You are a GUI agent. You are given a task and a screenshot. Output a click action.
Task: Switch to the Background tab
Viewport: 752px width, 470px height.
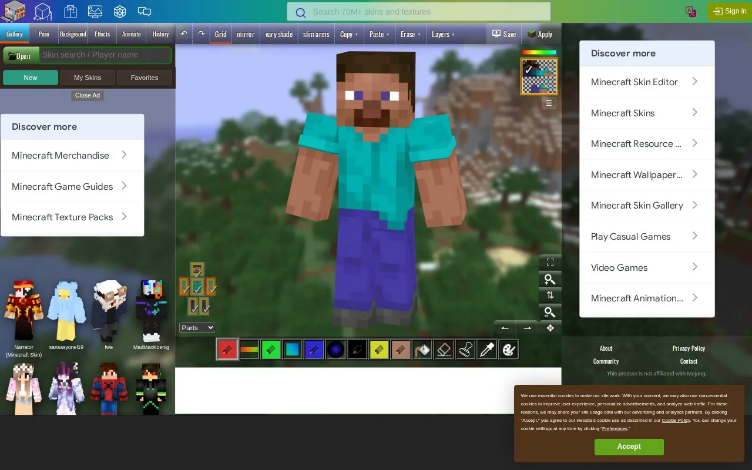[73, 34]
